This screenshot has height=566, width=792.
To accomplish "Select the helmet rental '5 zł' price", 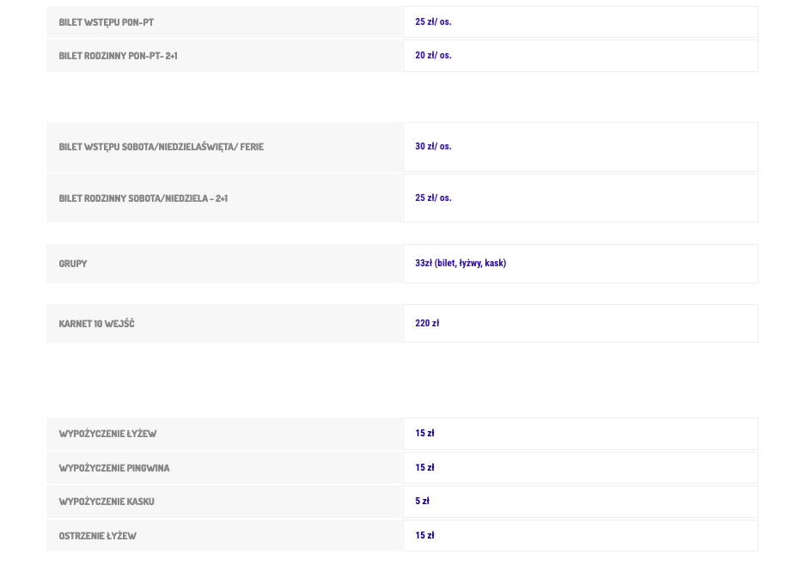I will tap(422, 502).
